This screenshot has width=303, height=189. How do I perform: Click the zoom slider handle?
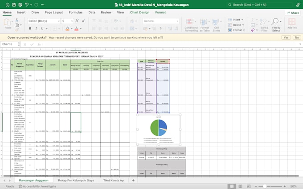click(265, 186)
